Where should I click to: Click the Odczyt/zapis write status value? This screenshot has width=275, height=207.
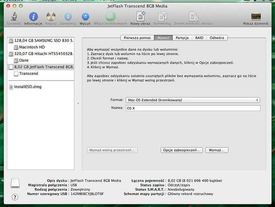pos(179,185)
